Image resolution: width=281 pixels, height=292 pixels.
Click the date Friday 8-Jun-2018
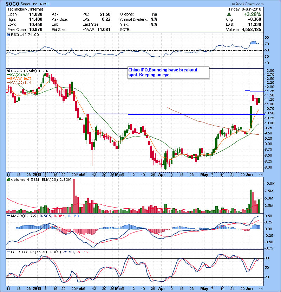pyautogui.click(x=245, y=9)
